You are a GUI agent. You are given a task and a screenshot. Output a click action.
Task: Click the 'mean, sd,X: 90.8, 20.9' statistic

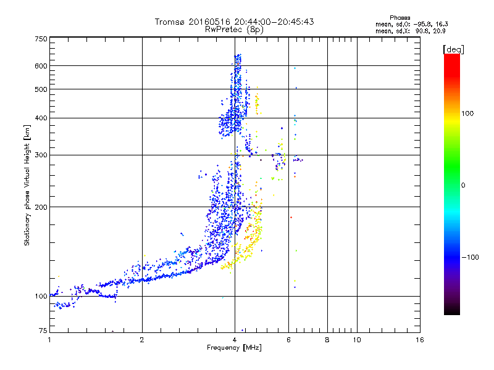point(410,31)
